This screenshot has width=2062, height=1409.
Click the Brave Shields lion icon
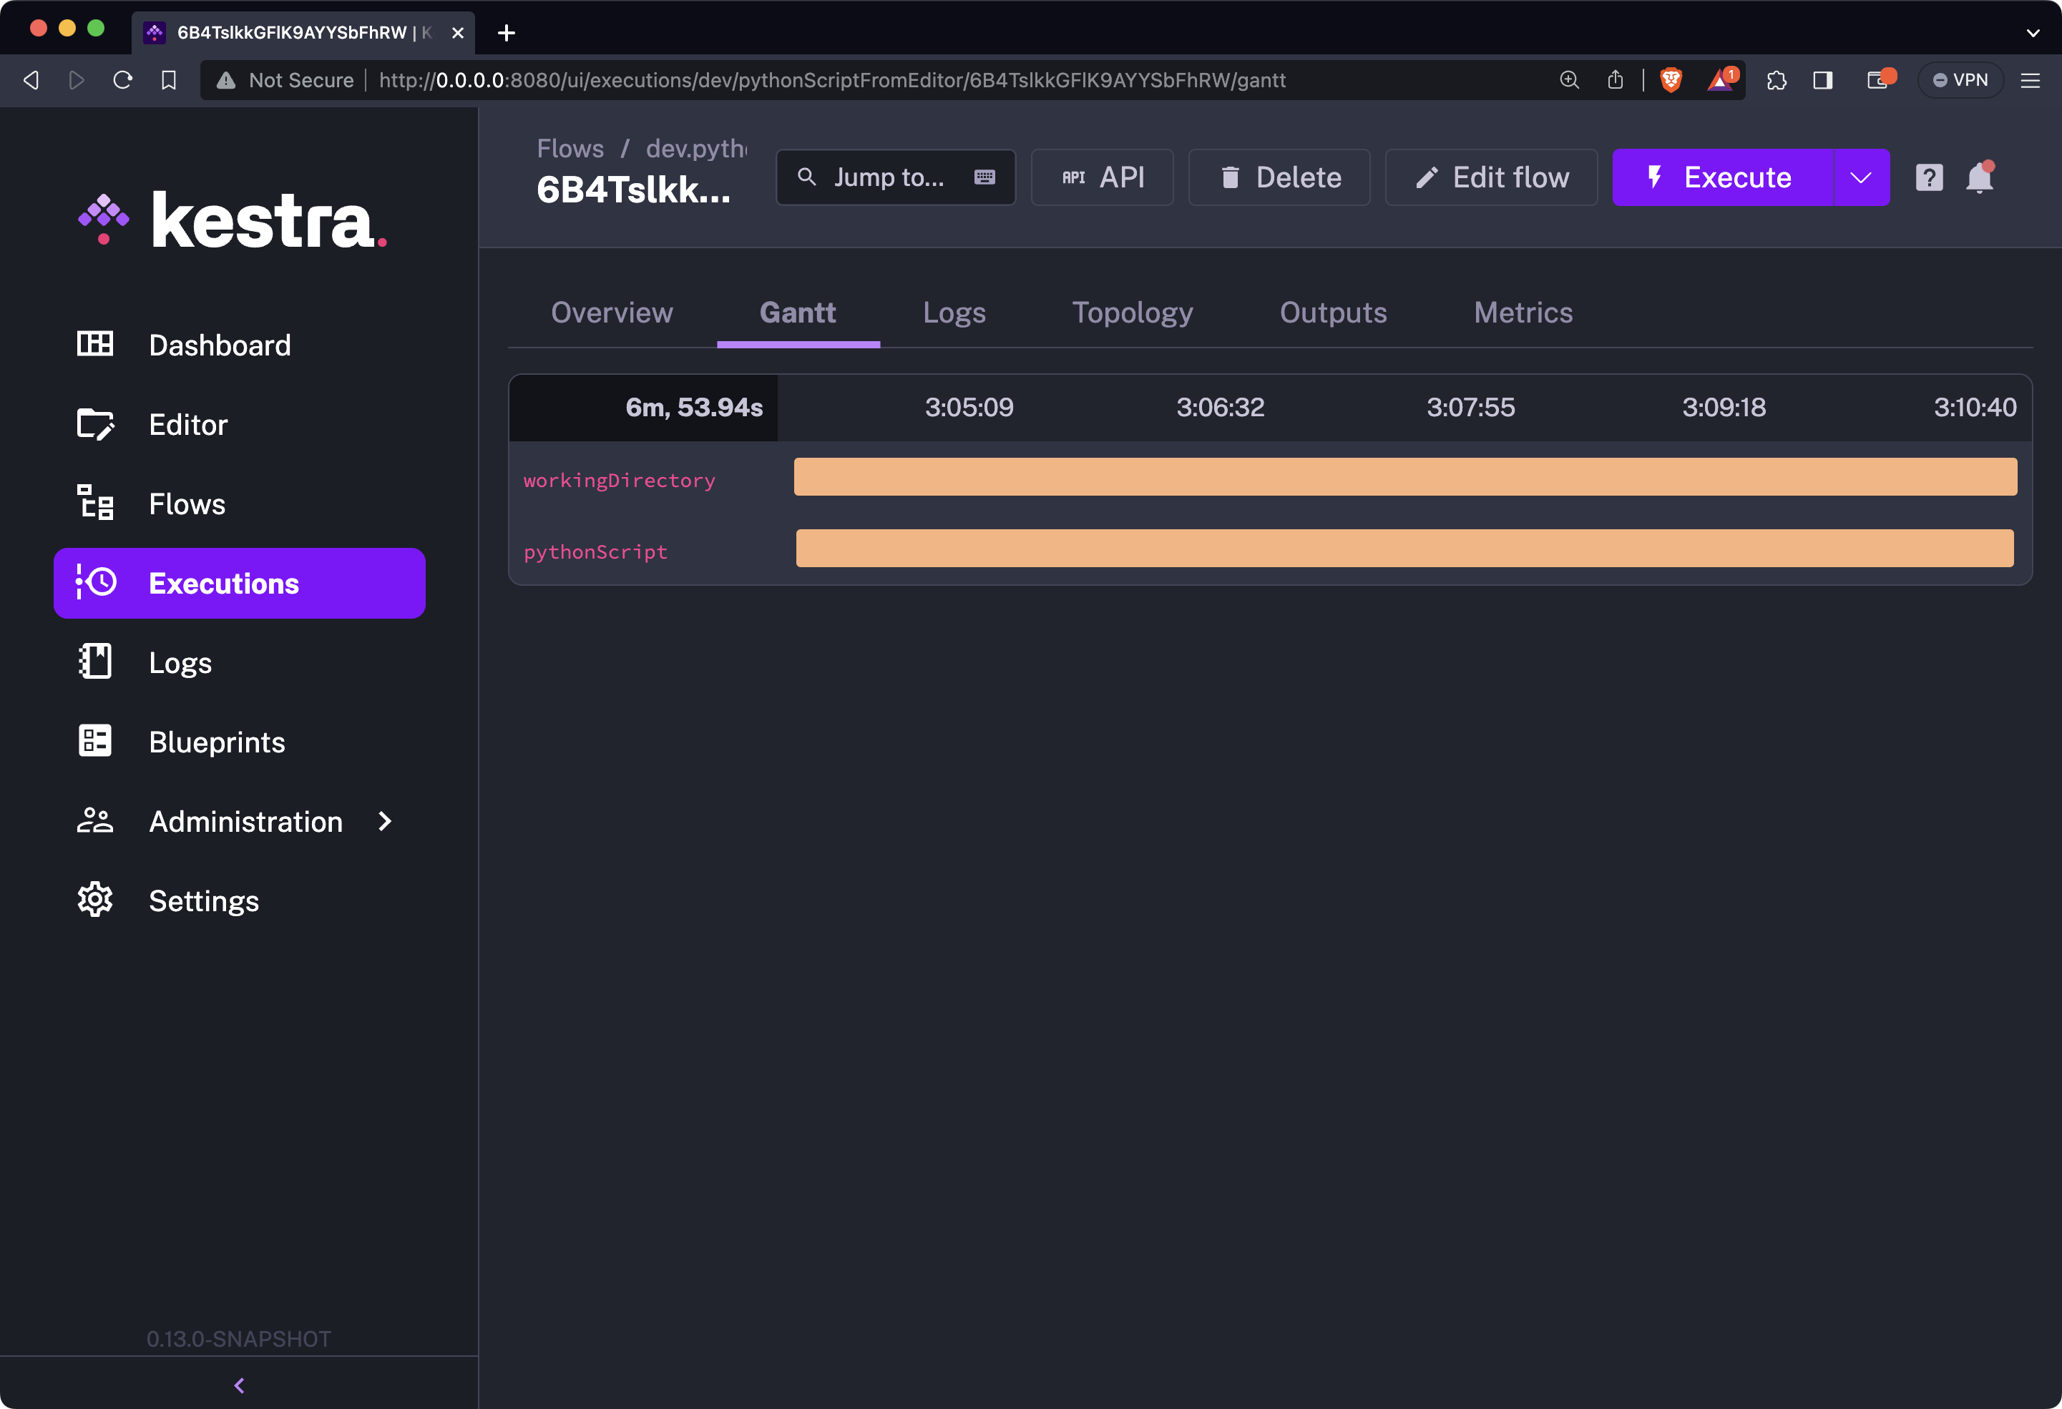point(1671,80)
